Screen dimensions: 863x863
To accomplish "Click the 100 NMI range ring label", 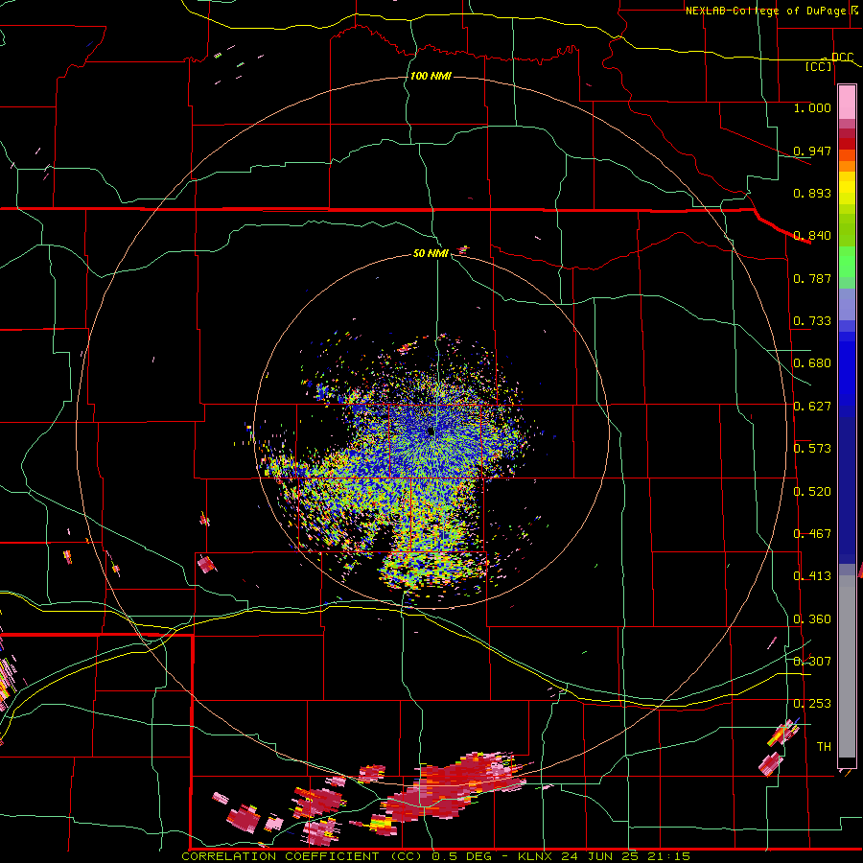I will pos(431,76).
